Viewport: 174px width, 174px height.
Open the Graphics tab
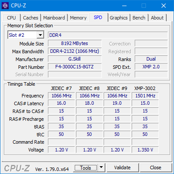tap(119, 18)
